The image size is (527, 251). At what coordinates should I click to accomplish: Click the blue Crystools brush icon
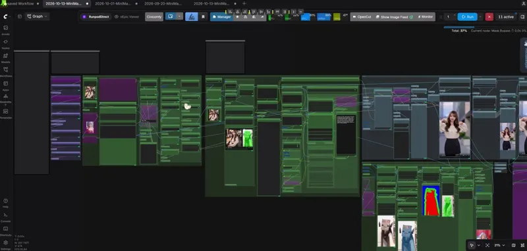click(192, 17)
